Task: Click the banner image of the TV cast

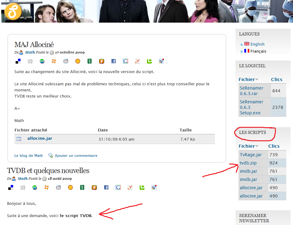Action: pos(147,11)
